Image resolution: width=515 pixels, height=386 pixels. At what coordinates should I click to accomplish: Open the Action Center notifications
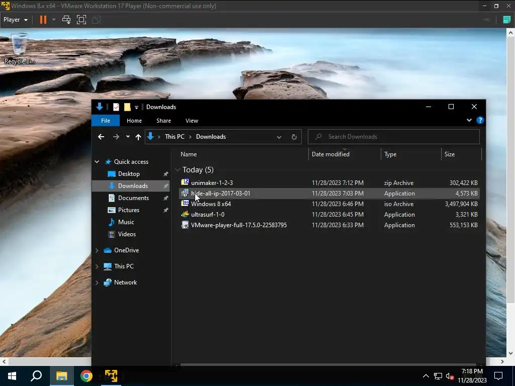[498, 376]
